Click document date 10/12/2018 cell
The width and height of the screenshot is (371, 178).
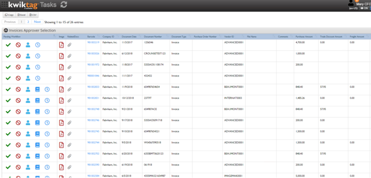(128, 98)
